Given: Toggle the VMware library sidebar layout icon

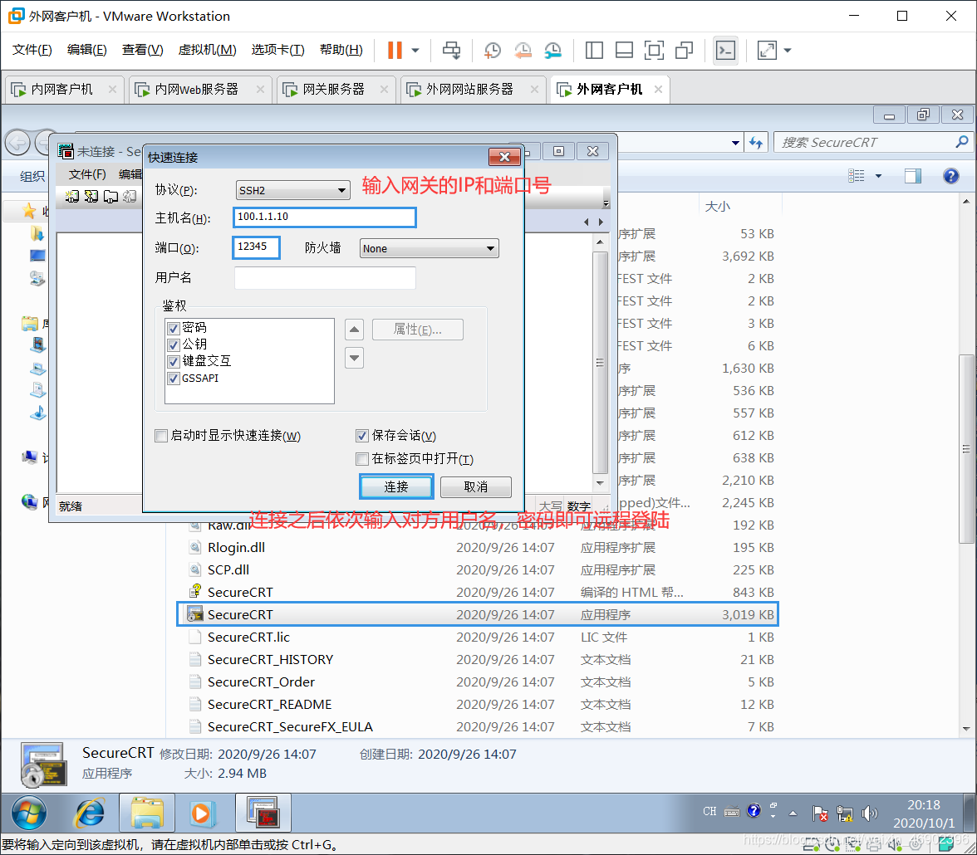Looking at the screenshot, I should (x=595, y=51).
